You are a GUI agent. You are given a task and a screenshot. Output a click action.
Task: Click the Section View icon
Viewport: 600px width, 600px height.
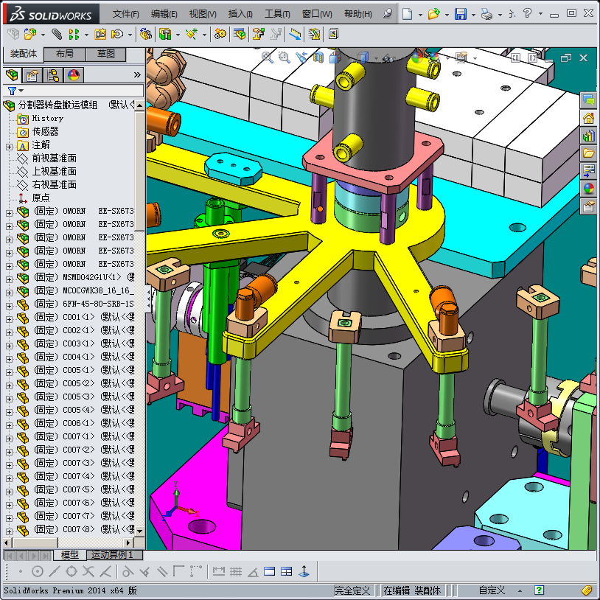318,57
